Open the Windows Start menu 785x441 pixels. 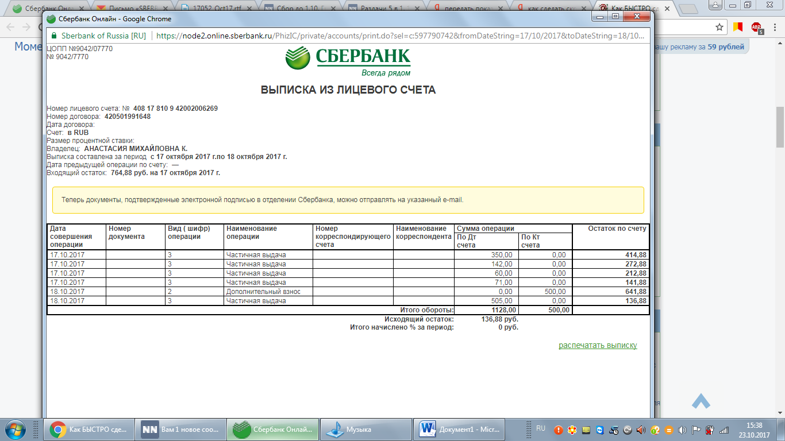[x=14, y=429]
